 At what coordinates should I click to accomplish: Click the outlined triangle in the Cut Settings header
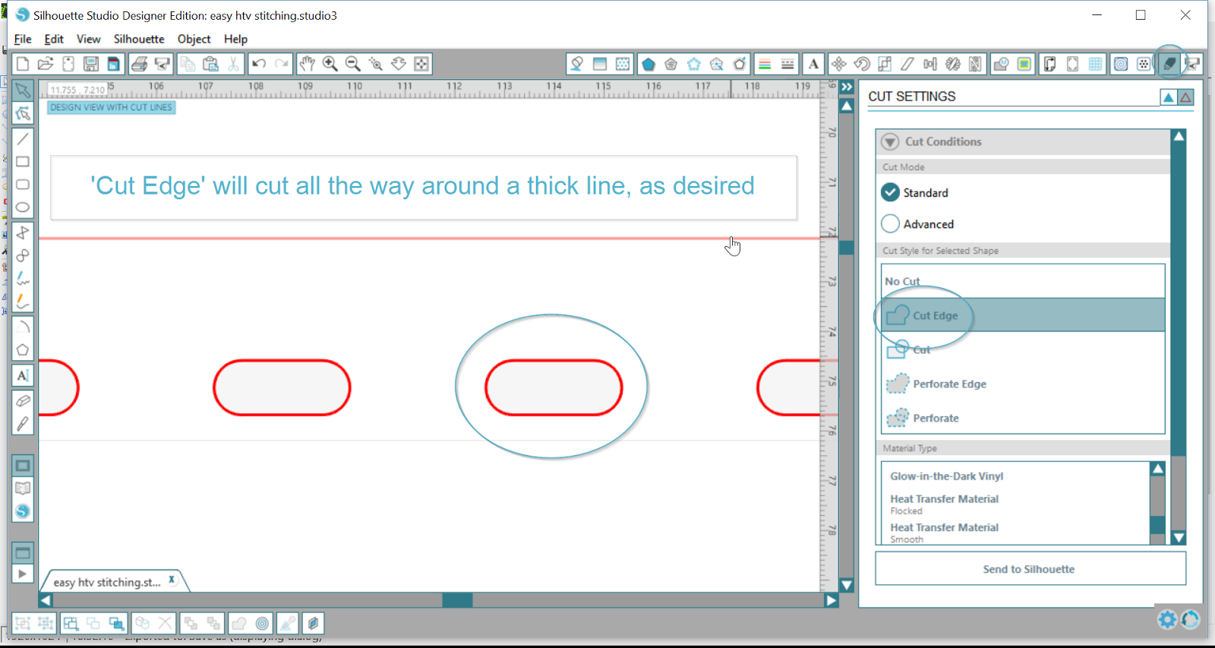pos(1185,97)
